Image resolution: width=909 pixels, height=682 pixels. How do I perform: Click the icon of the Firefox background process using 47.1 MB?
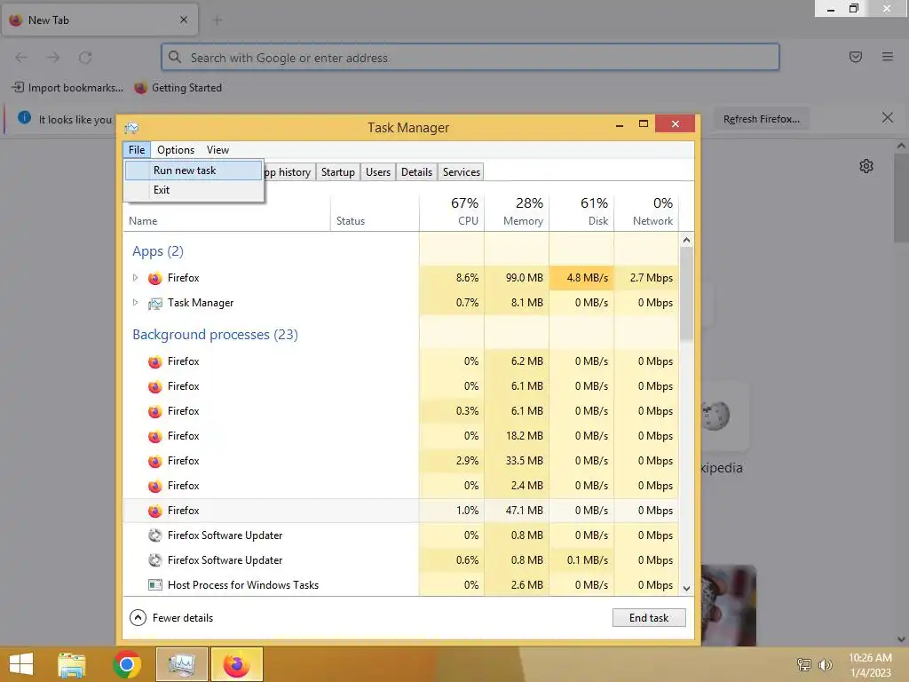[x=154, y=511]
